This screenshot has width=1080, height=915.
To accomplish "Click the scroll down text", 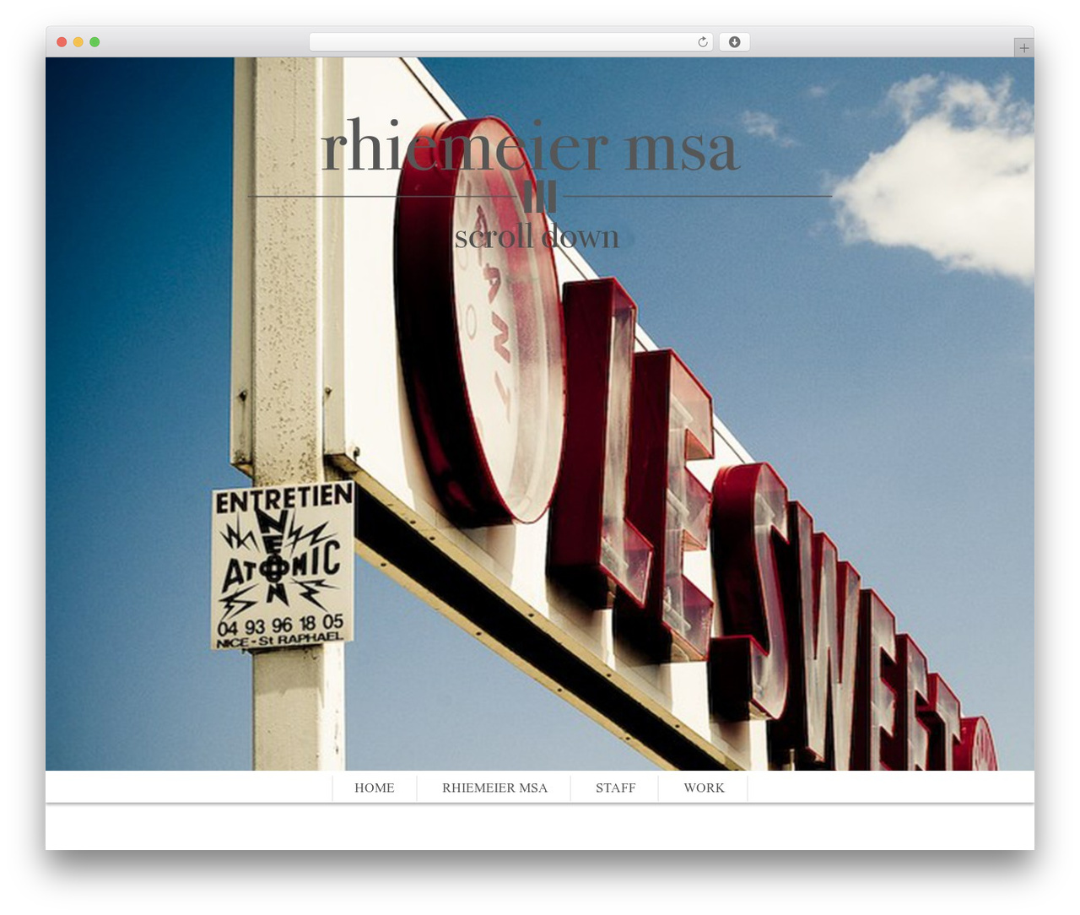I will (x=537, y=236).
